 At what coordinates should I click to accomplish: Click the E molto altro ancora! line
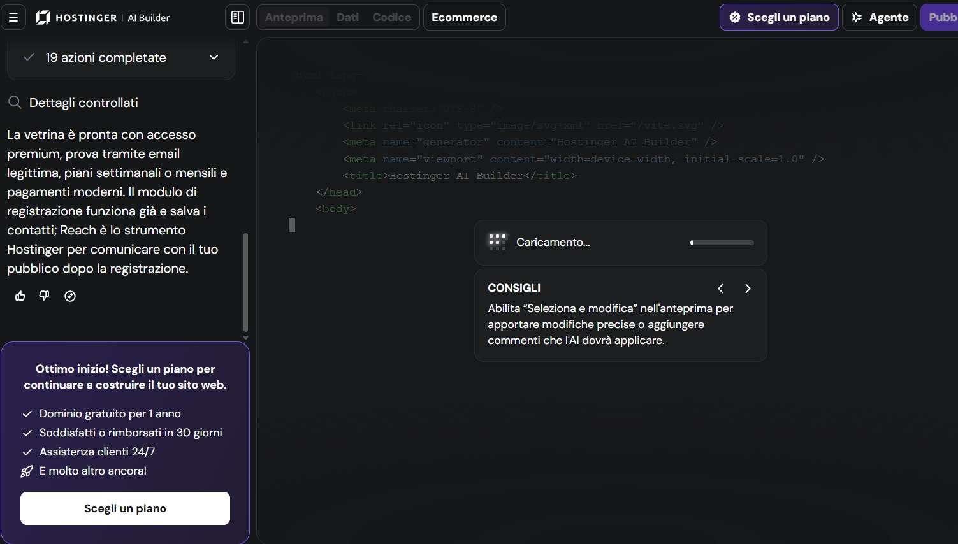(93, 471)
